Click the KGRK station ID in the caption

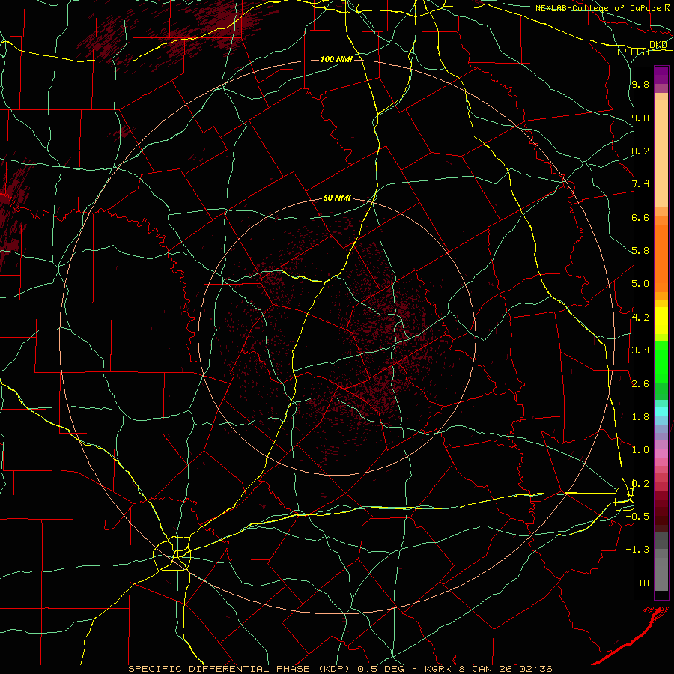coord(440,669)
